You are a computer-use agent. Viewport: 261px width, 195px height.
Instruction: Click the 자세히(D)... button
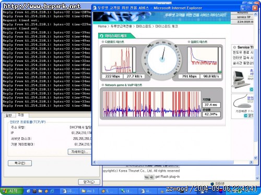(79, 152)
